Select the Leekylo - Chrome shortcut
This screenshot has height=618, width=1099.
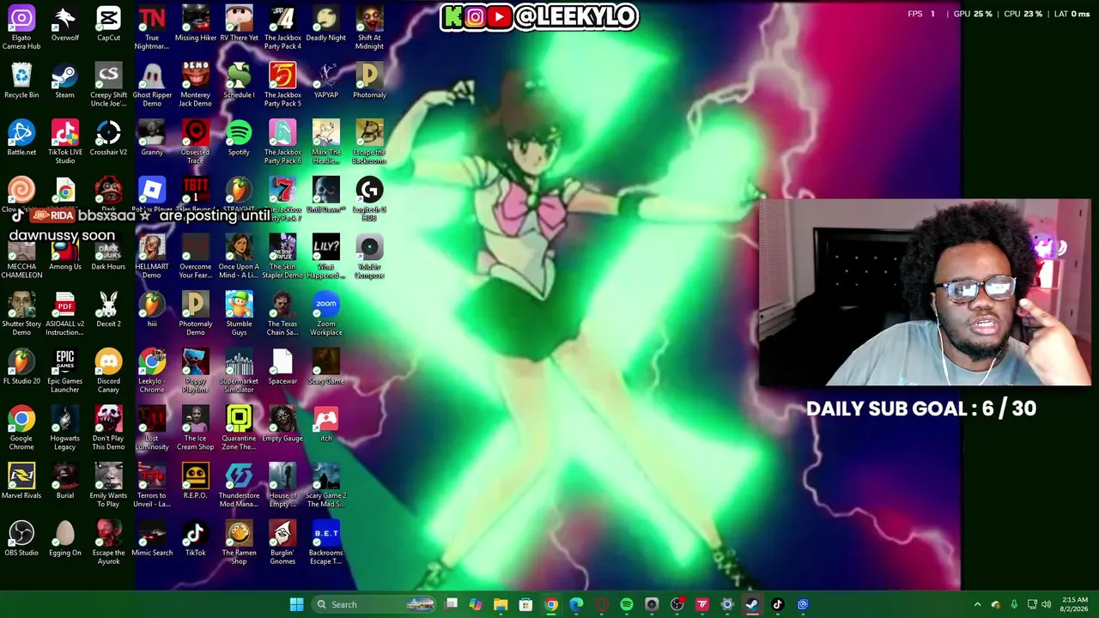152,371
